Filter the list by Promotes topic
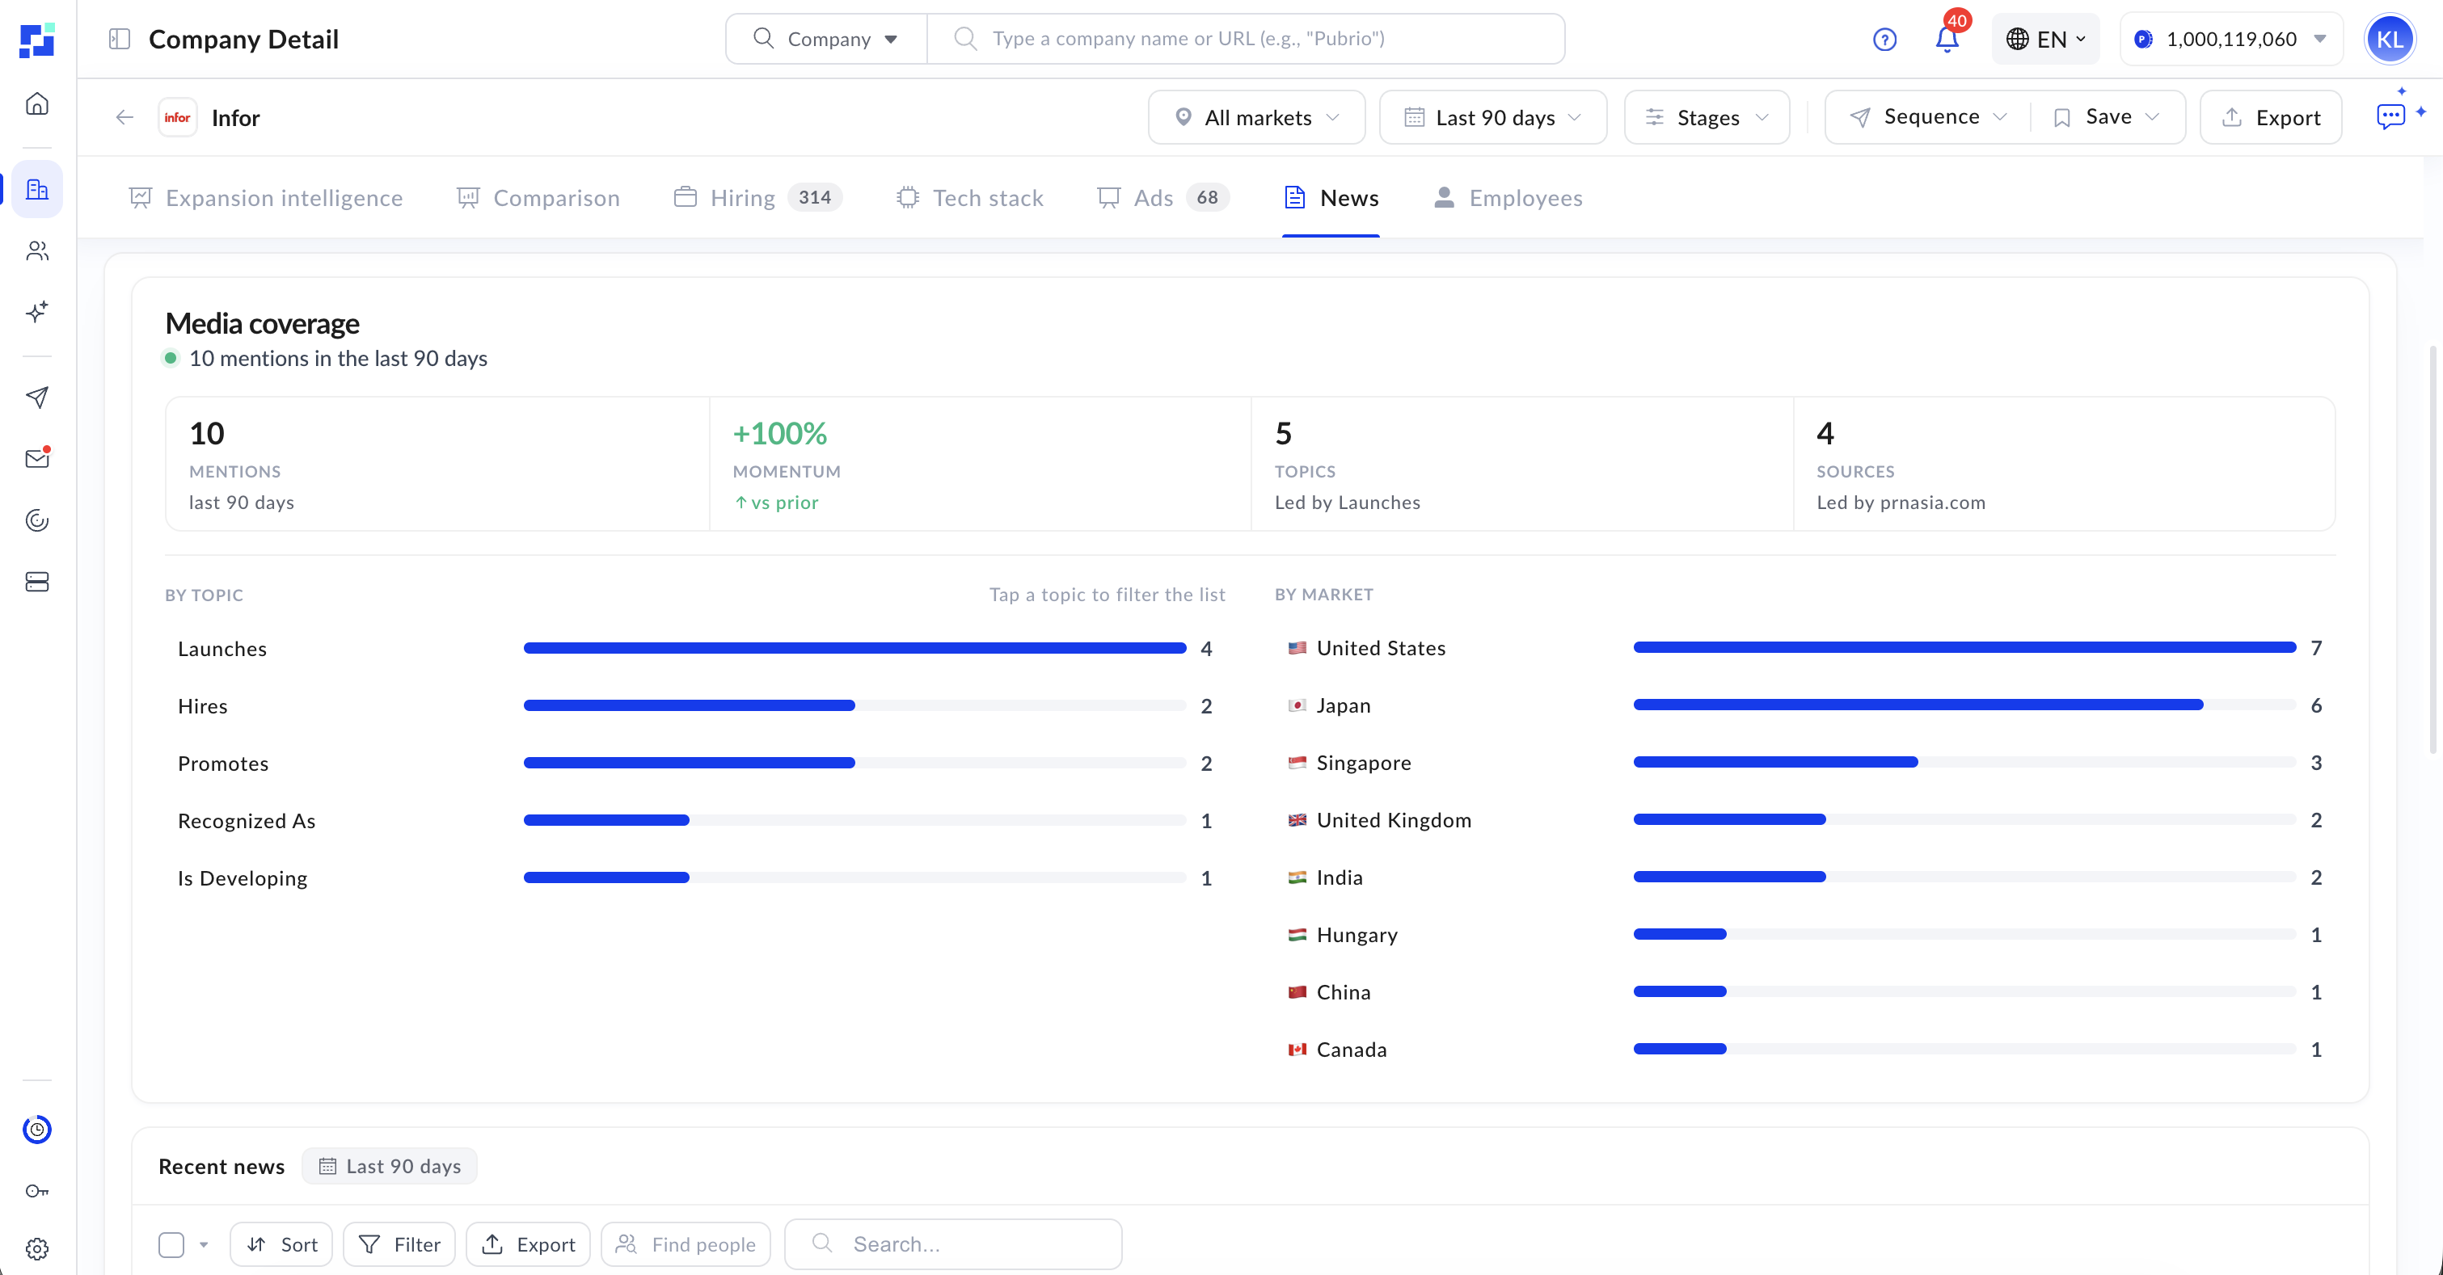 point(694,763)
